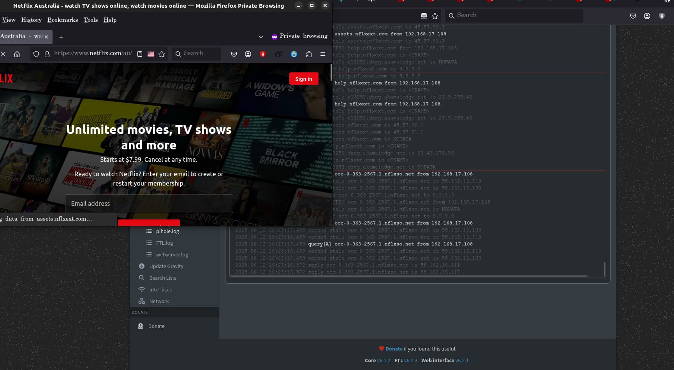Image resolution: width=674 pixels, height=370 pixels.
Task: Click the Donate link in the footer
Action: tap(394, 349)
